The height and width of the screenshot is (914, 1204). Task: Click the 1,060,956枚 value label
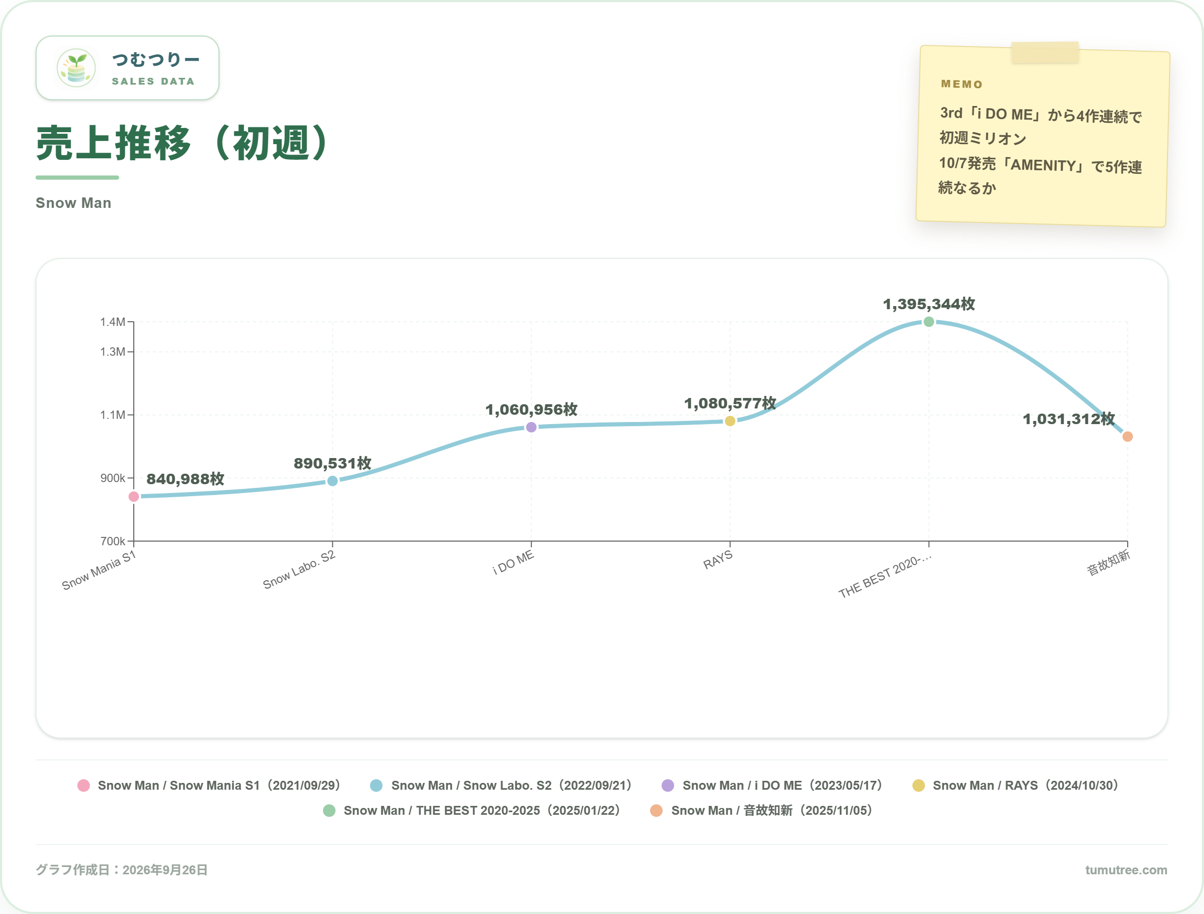click(531, 409)
